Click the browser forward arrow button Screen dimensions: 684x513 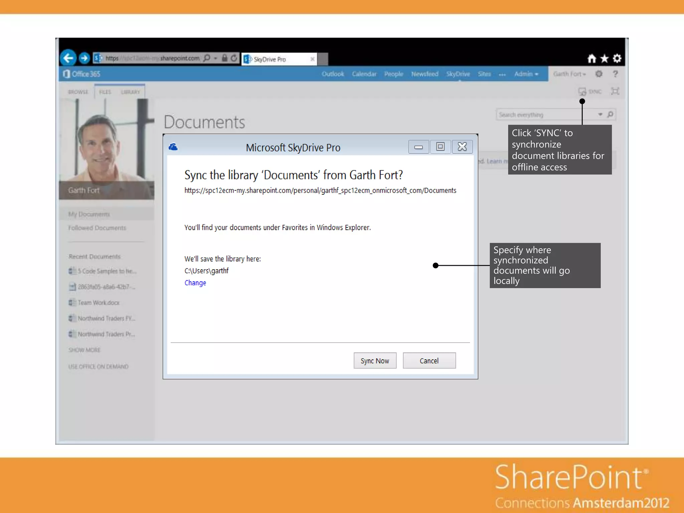coord(84,58)
